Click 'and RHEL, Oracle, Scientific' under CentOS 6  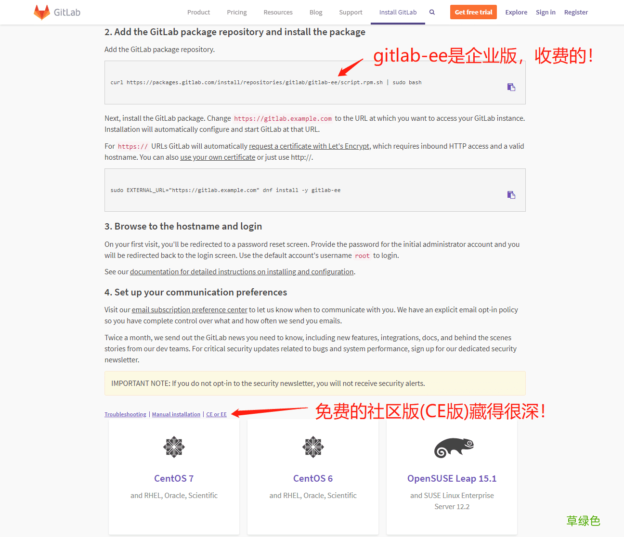coord(313,495)
